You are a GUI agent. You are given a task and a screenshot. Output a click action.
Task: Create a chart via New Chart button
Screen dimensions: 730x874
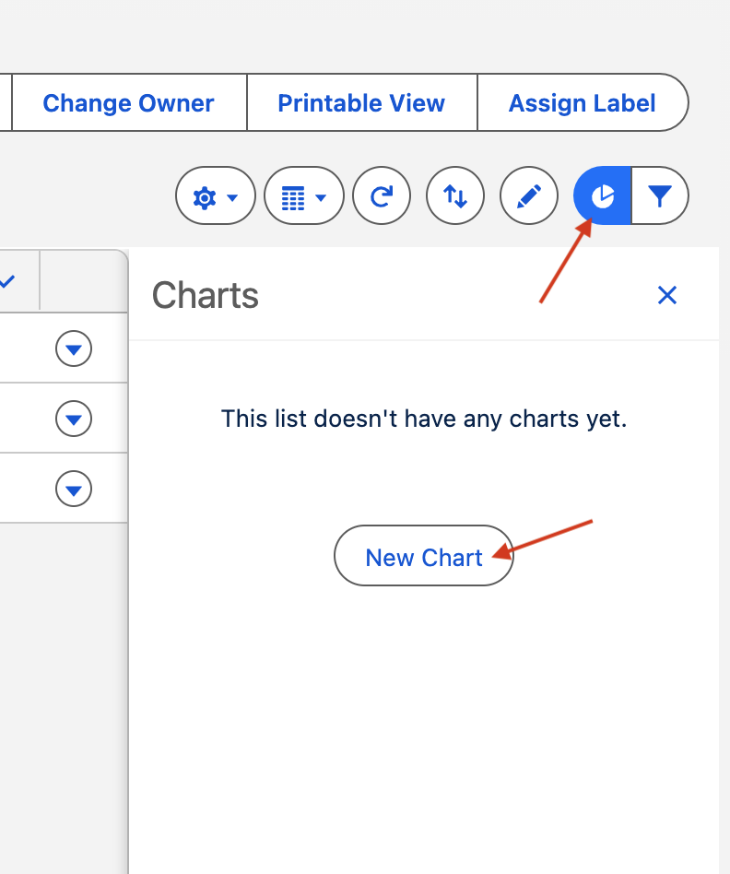point(423,556)
